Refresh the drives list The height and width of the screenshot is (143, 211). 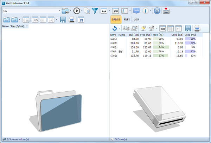[x=114, y=28]
